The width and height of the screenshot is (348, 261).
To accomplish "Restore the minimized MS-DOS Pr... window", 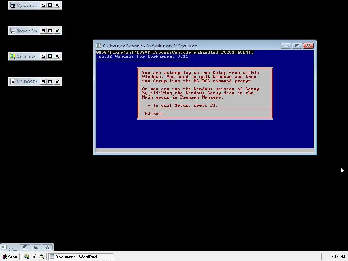I will coord(43,82).
